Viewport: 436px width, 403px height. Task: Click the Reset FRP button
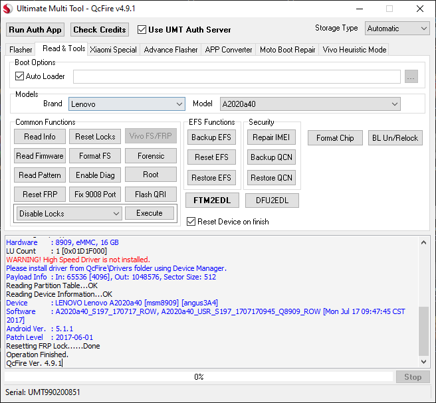pos(41,195)
